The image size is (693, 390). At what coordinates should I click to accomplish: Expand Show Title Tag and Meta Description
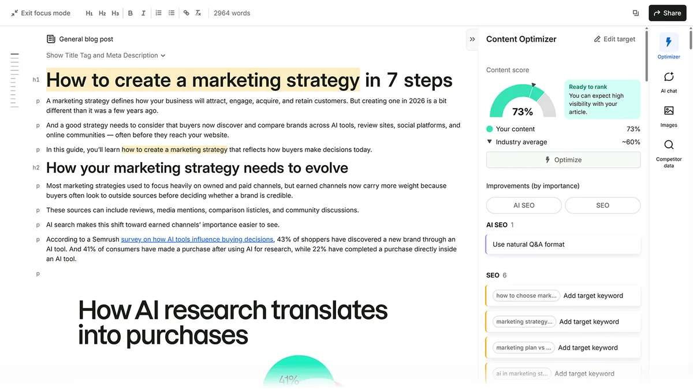106,55
